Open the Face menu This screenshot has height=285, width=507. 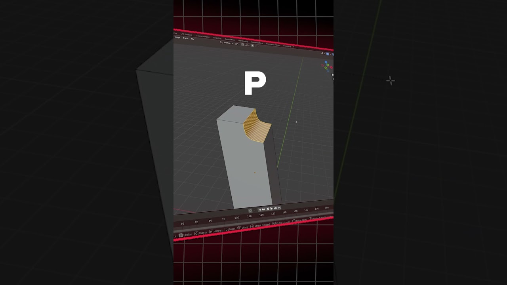[186, 38]
